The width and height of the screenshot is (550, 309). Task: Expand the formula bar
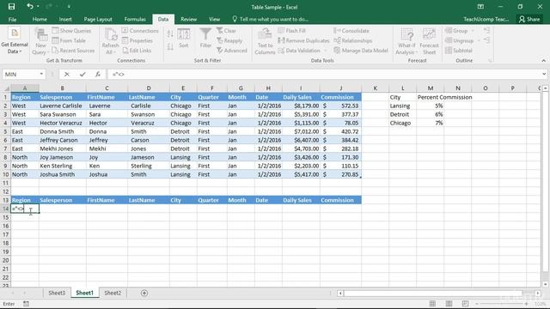point(544,74)
